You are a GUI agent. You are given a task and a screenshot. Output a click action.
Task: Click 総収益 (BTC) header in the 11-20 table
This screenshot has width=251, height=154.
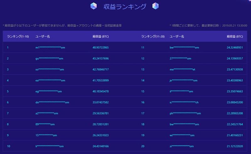point(235,36)
